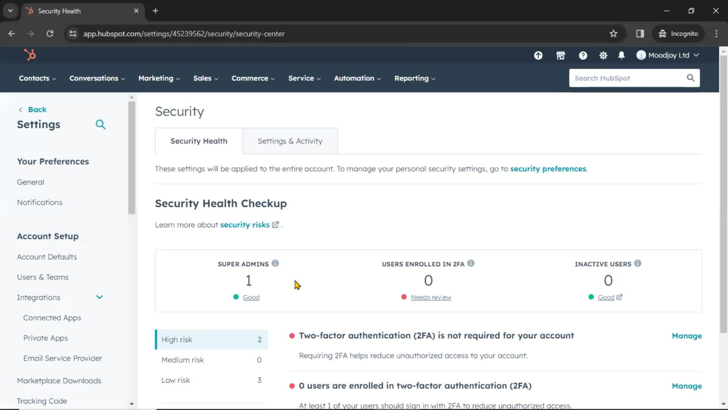The image size is (728, 410).
Task: Click the Inactive Users info tooltip
Action: coord(638,263)
